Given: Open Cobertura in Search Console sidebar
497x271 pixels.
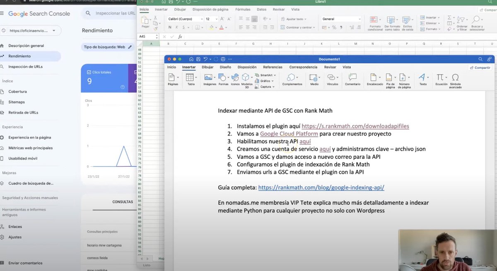Looking at the screenshot, I should (17, 92).
